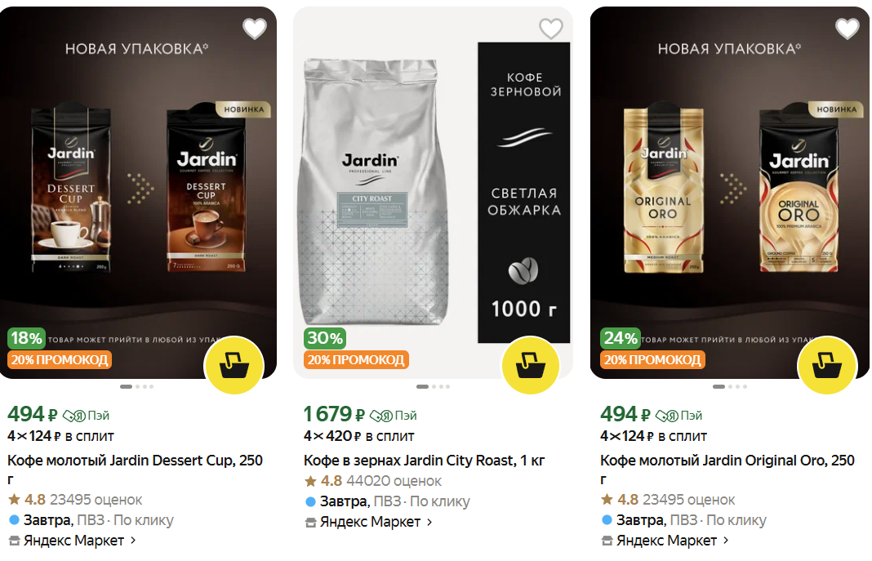Select image carousel dots under Dessert Cup photo
The width and height of the screenshot is (872, 561).
(x=137, y=386)
